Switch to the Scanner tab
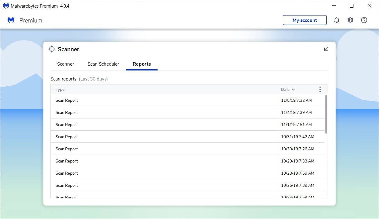Image resolution: width=379 pixels, height=219 pixels. coord(66,64)
